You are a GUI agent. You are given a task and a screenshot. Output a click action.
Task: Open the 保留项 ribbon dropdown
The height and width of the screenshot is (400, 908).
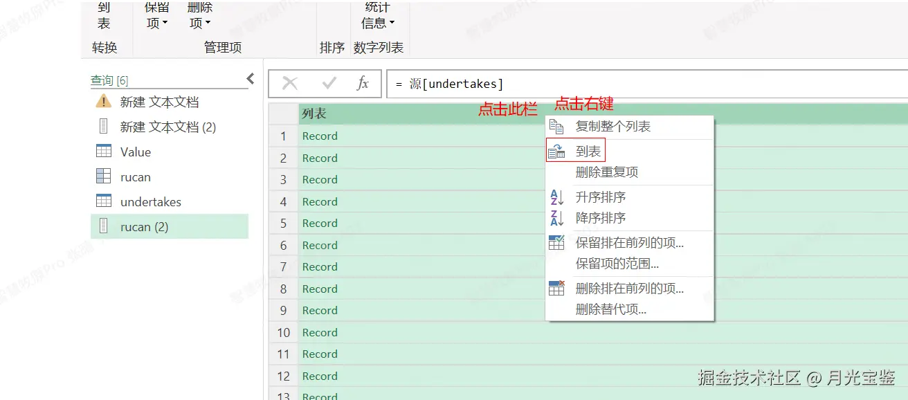[x=156, y=15]
